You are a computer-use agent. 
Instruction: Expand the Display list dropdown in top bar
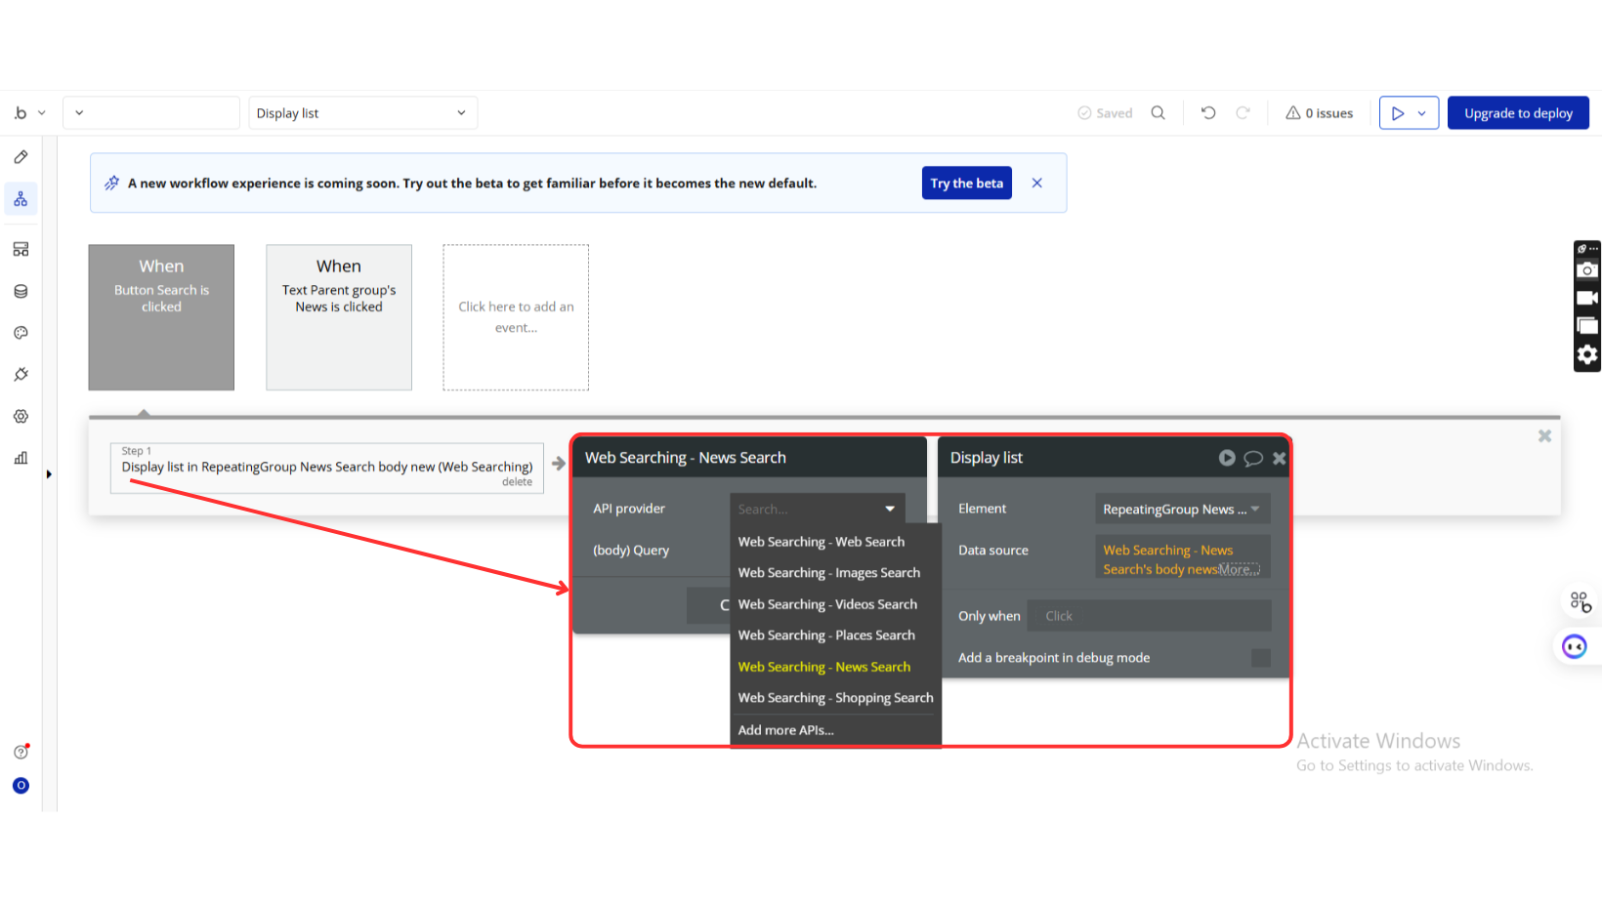coord(362,113)
